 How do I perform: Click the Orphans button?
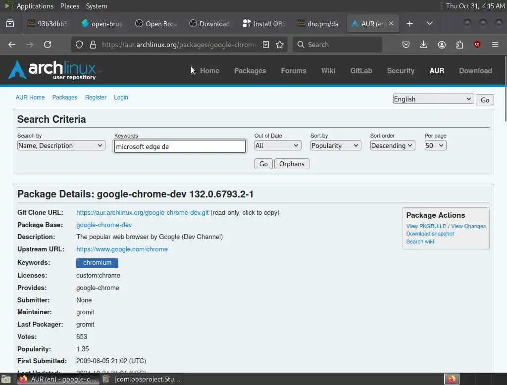(292, 164)
